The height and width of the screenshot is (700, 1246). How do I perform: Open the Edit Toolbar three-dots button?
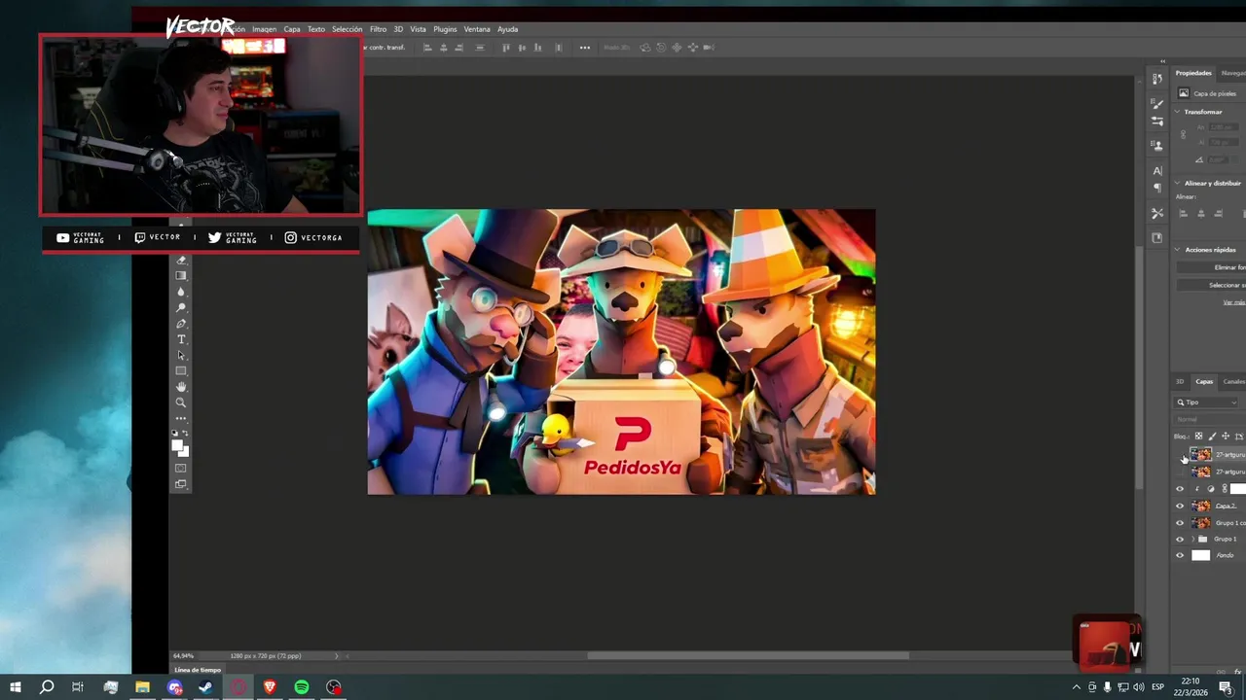pyautogui.click(x=181, y=418)
